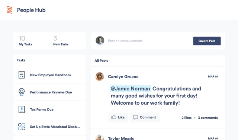Open the @Jamie Norman mention
This screenshot has height=140, width=238.
[x=131, y=89]
